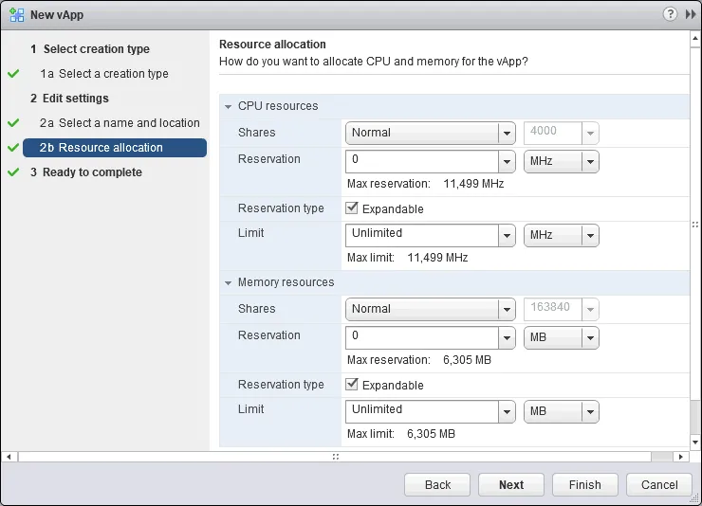Collapse the CPU resources section
702x506 pixels.
[229, 106]
